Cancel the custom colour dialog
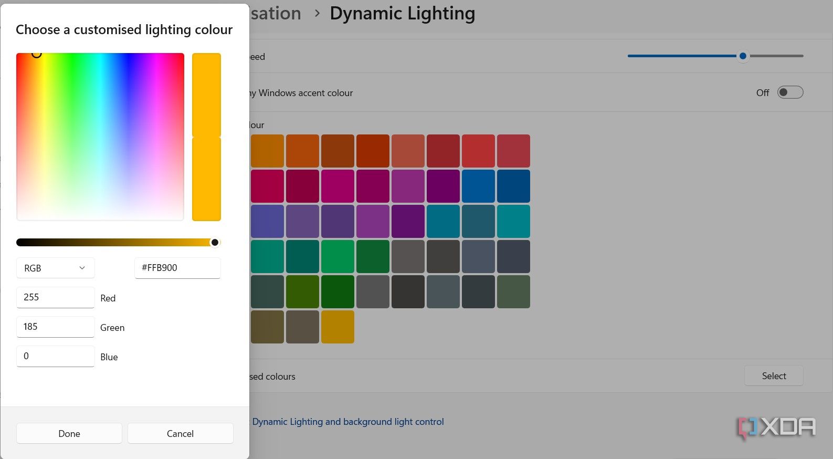 point(180,433)
